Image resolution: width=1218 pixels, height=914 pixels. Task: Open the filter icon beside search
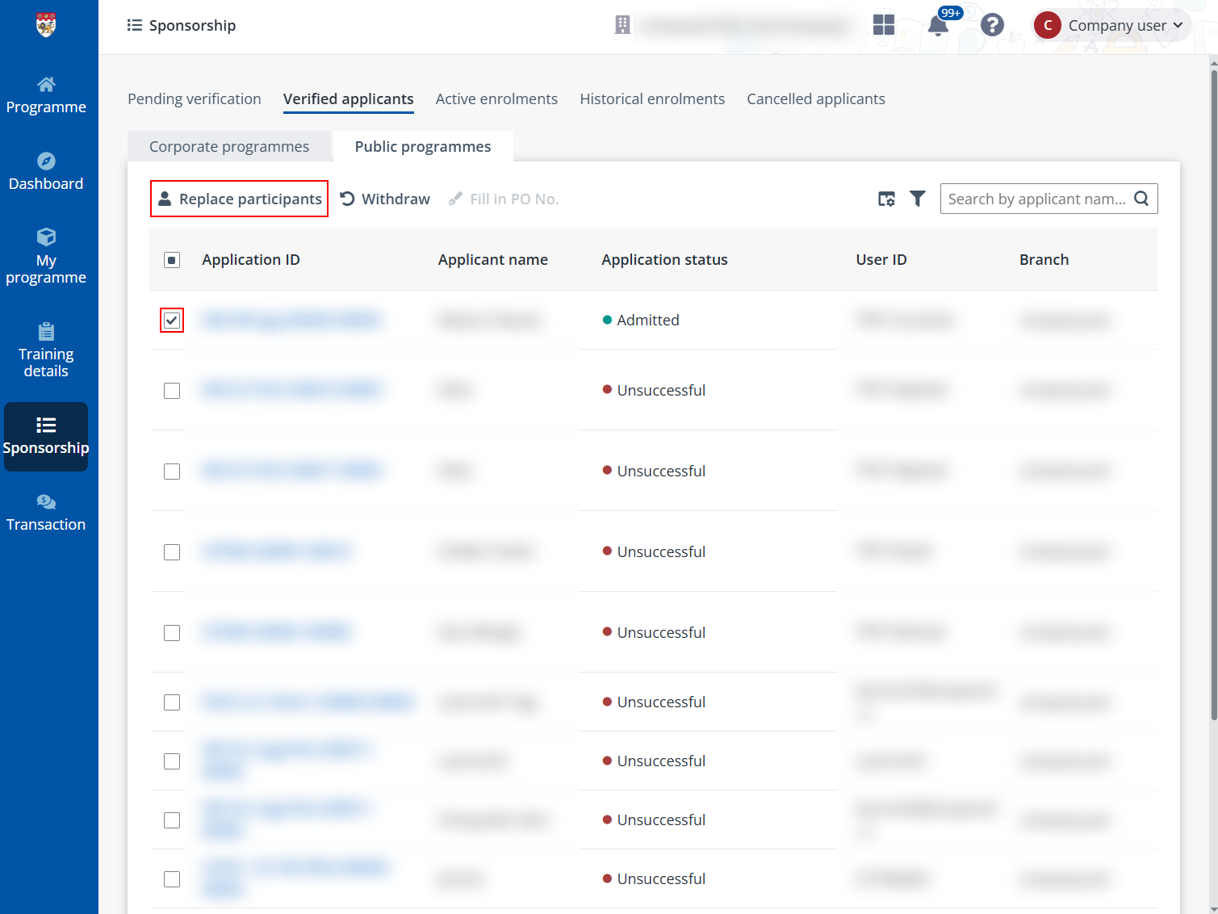pyautogui.click(x=918, y=198)
